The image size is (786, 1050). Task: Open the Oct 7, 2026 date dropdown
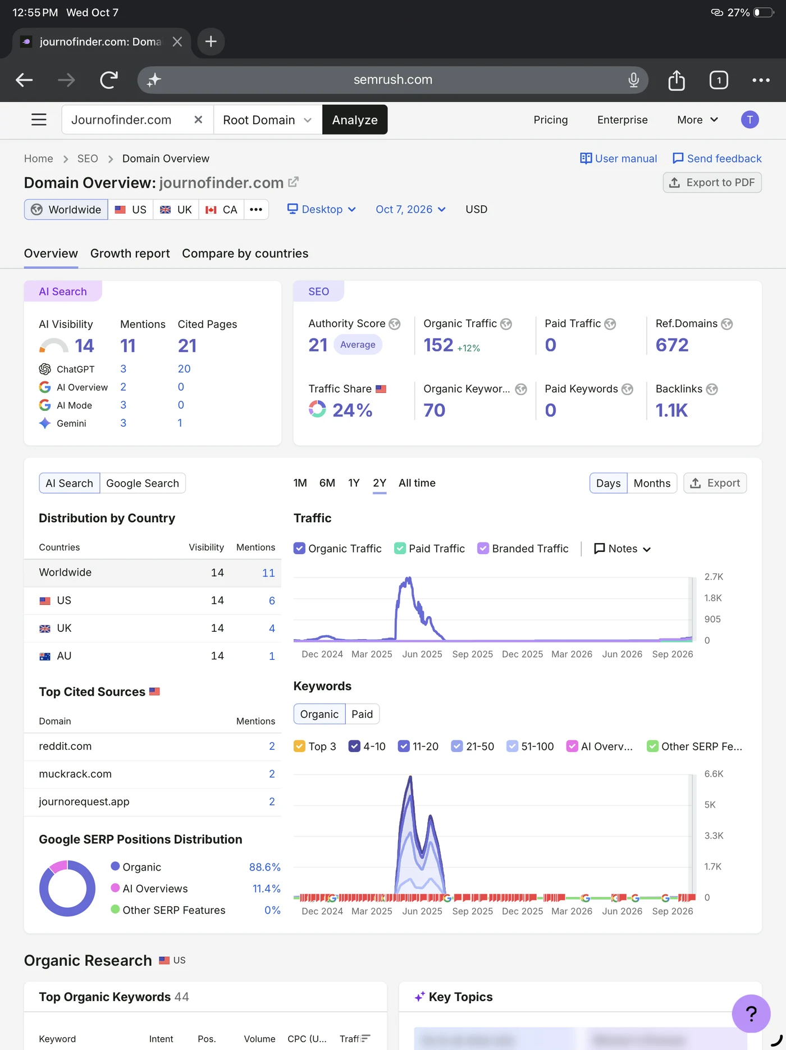[x=410, y=209]
